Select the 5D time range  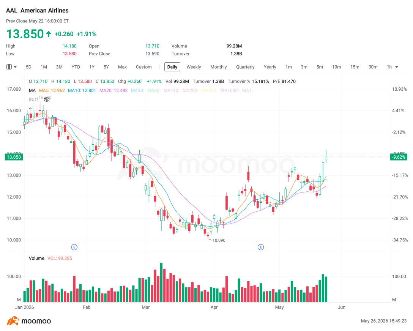(28, 67)
